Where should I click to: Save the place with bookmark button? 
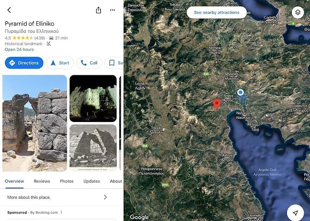[x=114, y=63]
